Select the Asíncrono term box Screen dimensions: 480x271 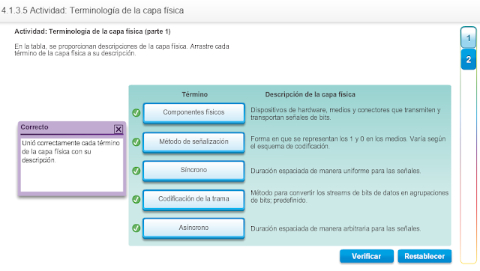coord(193,228)
